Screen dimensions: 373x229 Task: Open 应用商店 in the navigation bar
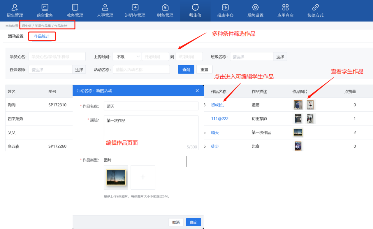(285, 11)
